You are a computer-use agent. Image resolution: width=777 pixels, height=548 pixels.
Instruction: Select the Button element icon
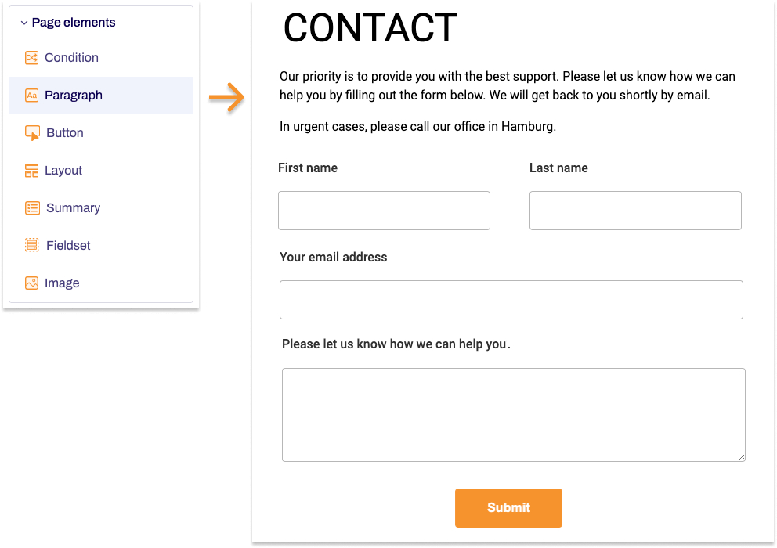click(x=31, y=132)
